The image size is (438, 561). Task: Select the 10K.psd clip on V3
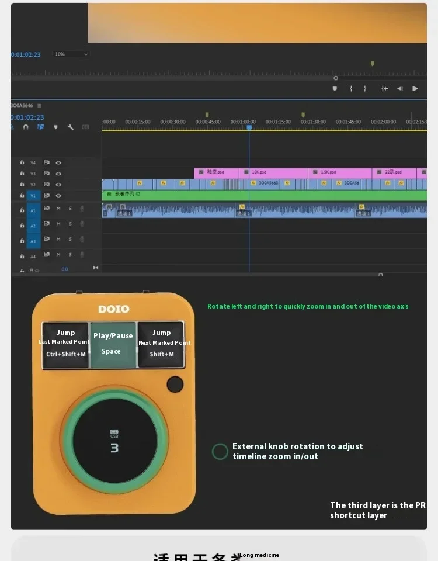coord(273,173)
